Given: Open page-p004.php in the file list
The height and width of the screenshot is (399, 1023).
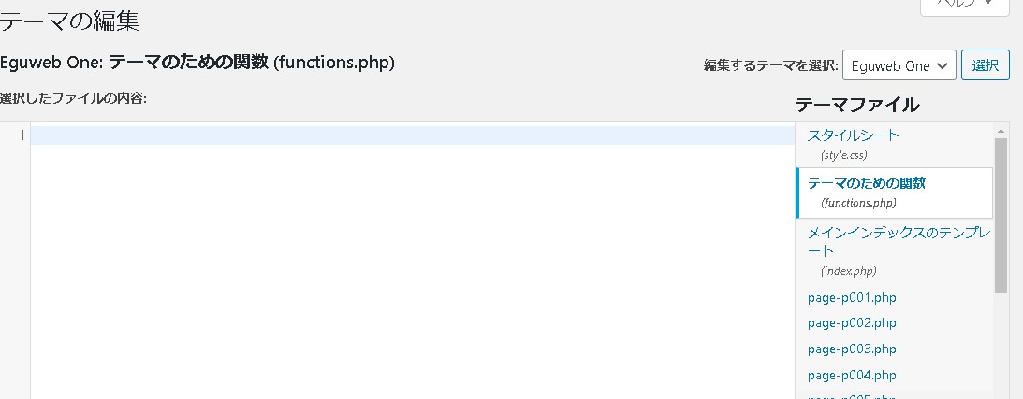Looking at the screenshot, I should point(852,376).
